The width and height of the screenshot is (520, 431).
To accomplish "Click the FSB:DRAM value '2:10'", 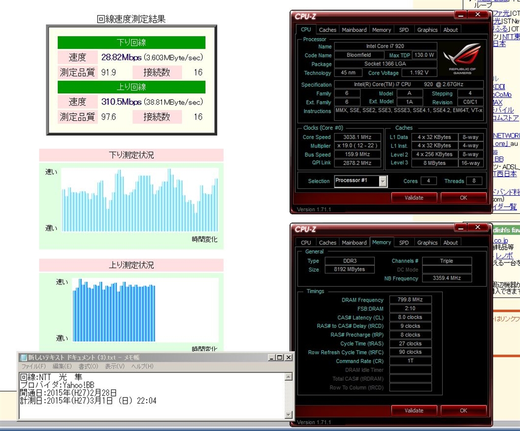I will 410,308.
